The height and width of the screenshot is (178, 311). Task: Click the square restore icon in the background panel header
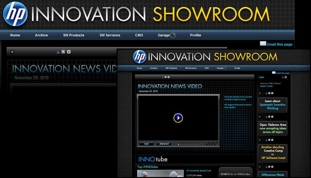63,52
